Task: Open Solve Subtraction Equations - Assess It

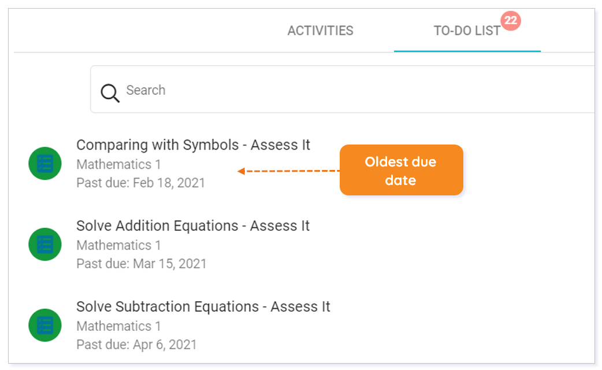Action: [x=203, y=307]
